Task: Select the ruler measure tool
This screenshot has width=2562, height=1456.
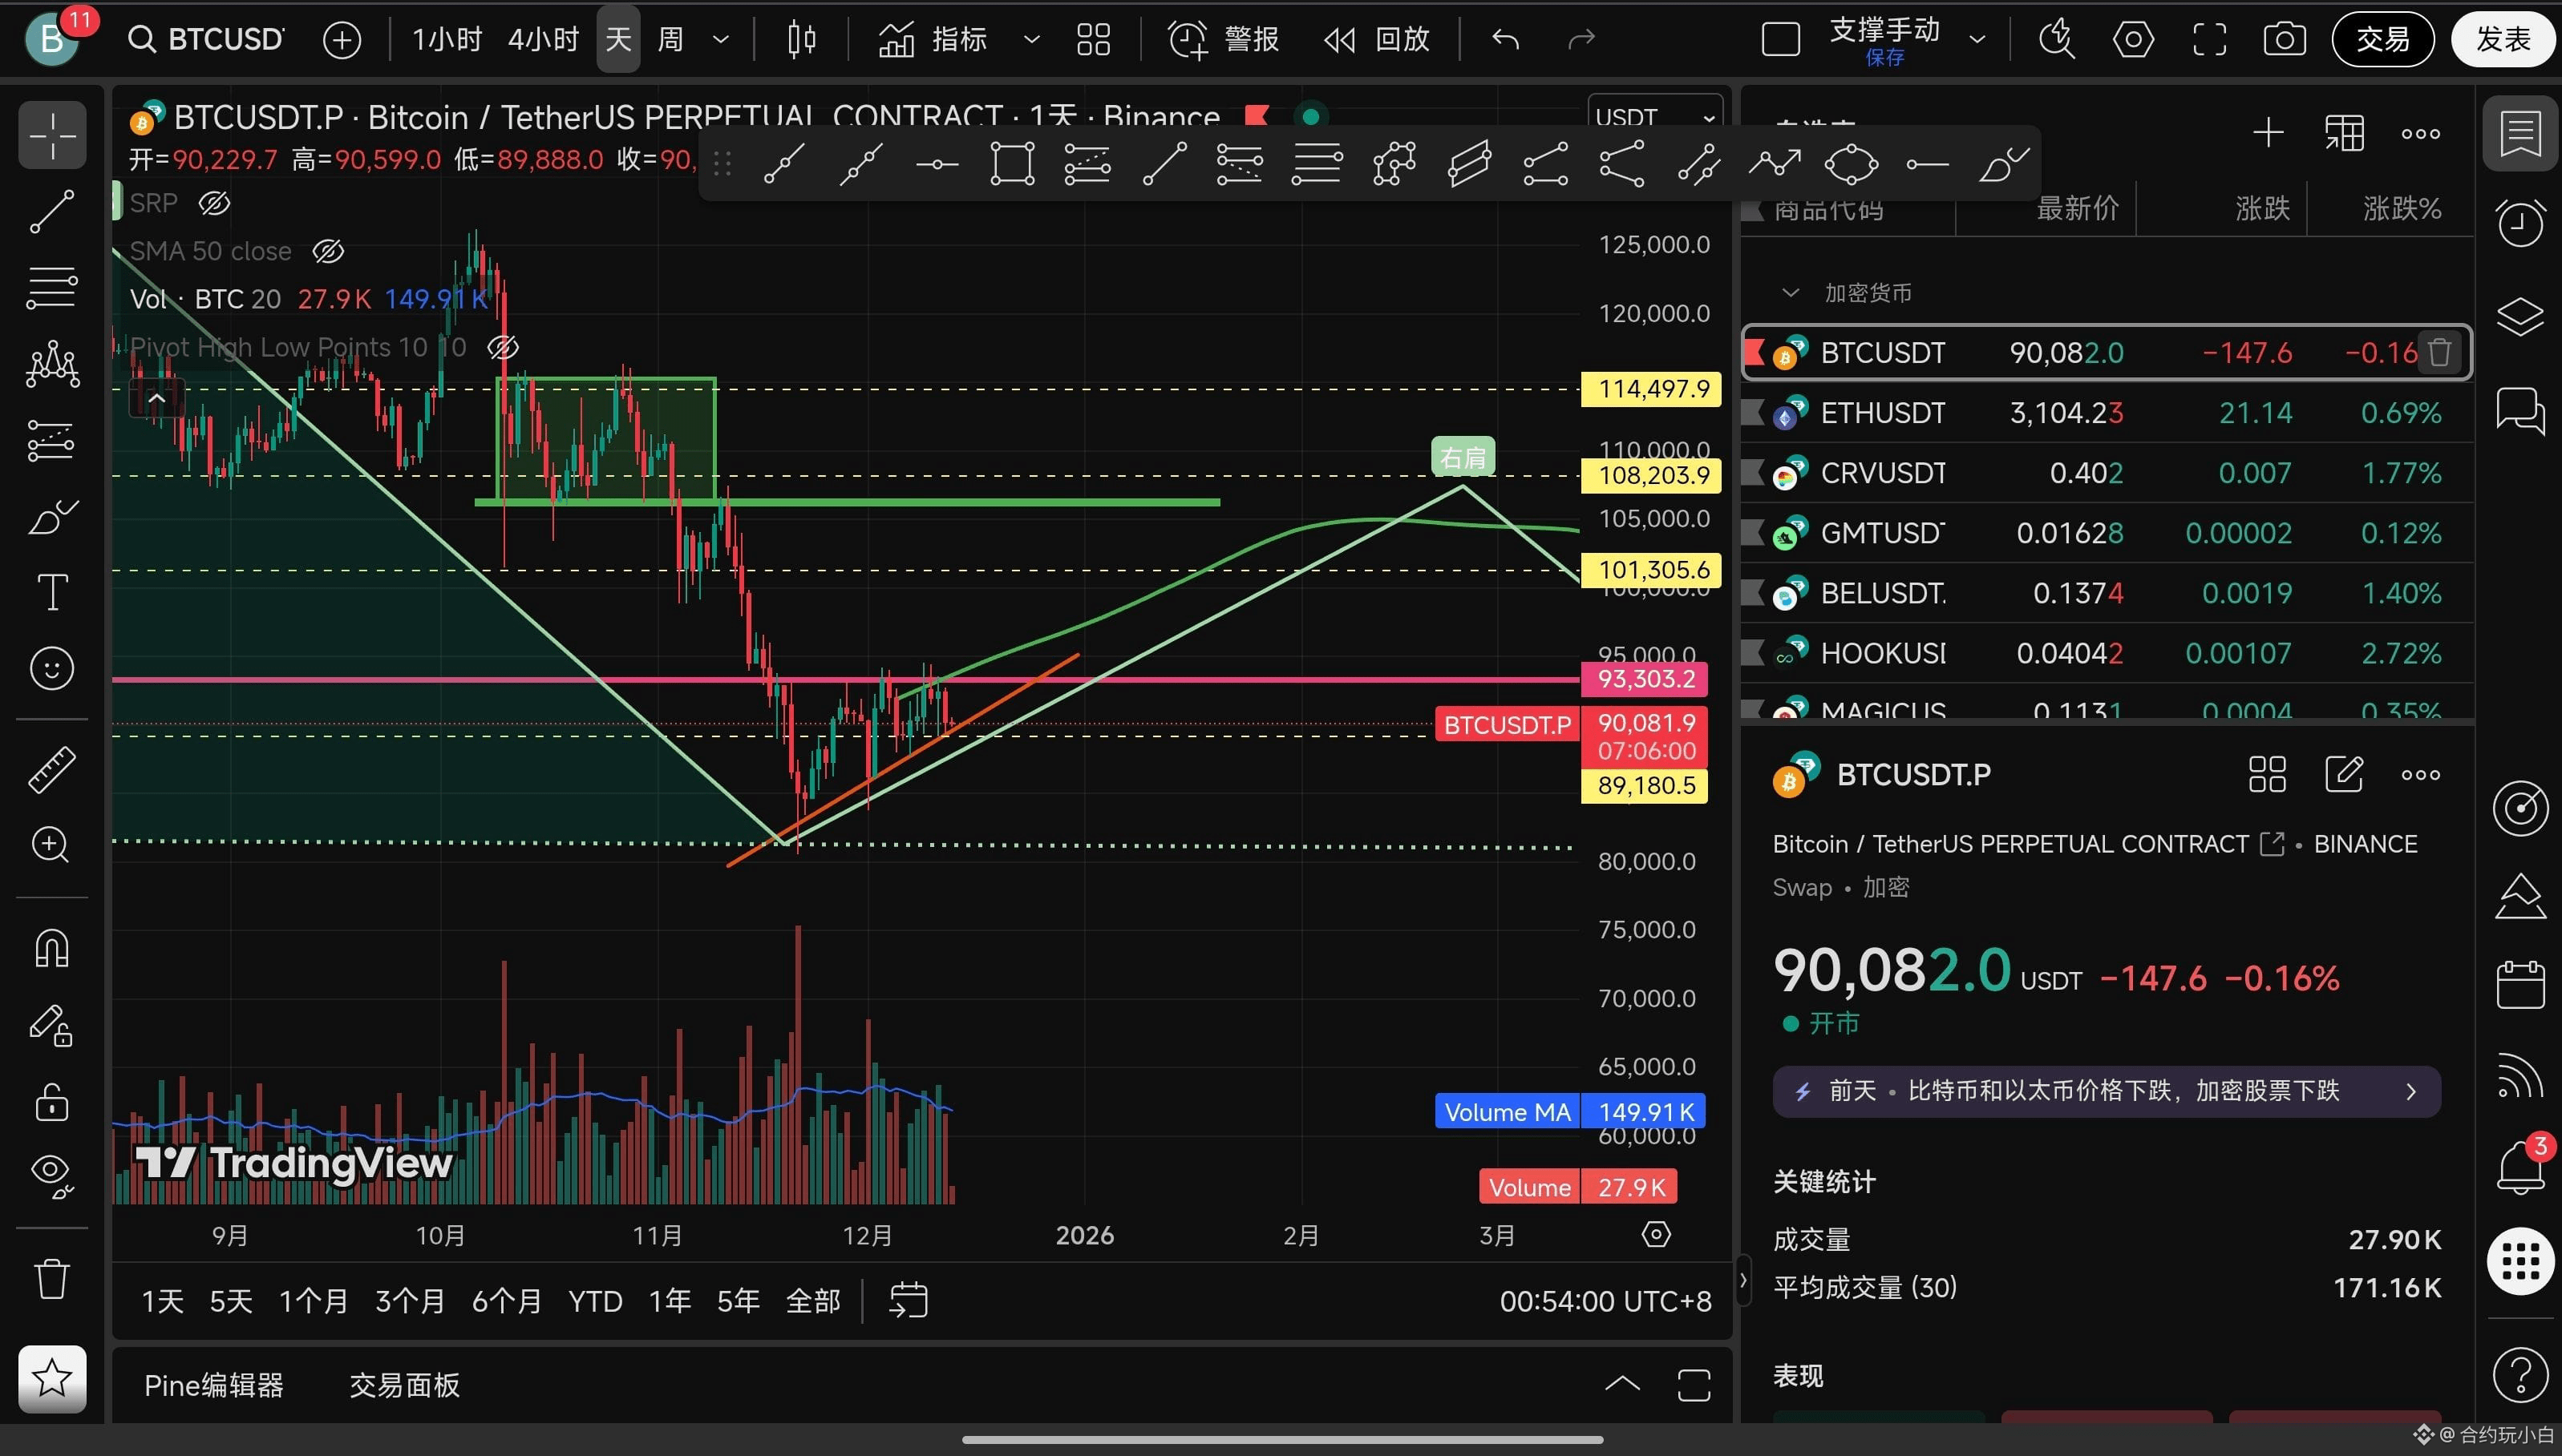Action: pos(52,770)
